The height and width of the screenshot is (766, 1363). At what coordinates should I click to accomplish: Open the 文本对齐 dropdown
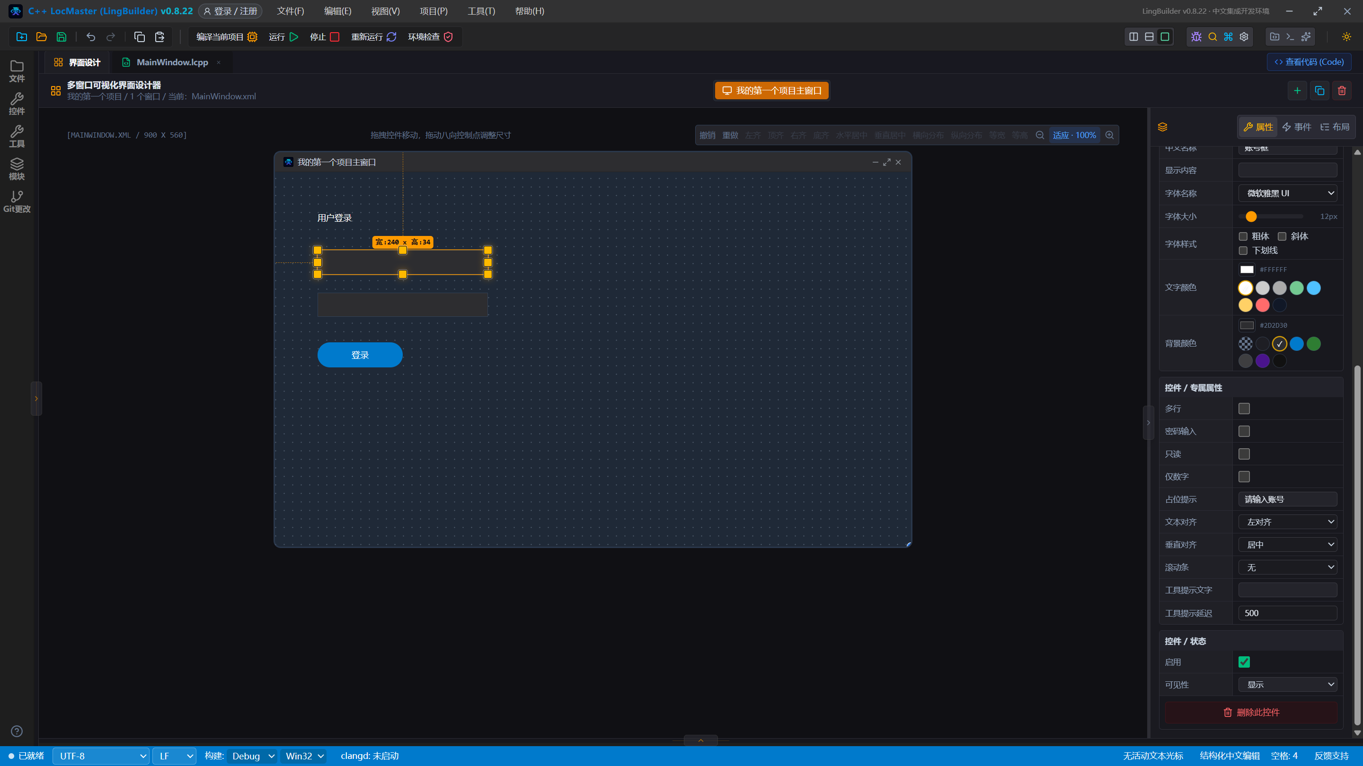point(1288,522)
